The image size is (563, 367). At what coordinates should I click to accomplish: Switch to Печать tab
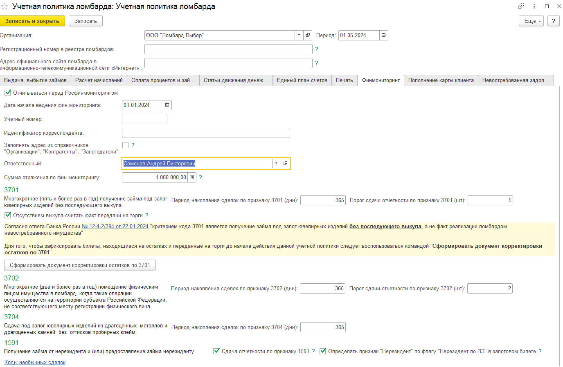click(344, 80)
